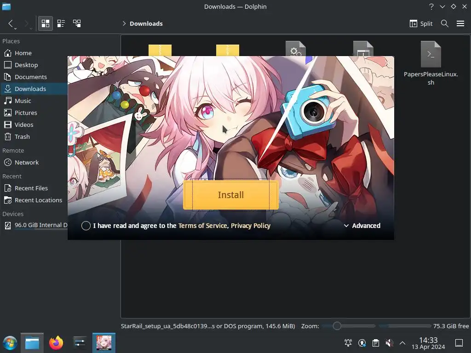Open Dolphin's search magnifier
This screenshot has width=471, height=353.
click(445, 23)
